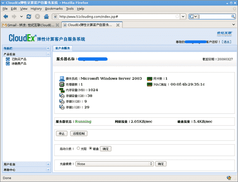Viewport: 238px width, 182px height.
Task: Open the File menu
Action: point(5,9)
